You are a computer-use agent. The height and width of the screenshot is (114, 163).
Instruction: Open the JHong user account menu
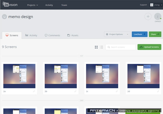tap(156, 5)
